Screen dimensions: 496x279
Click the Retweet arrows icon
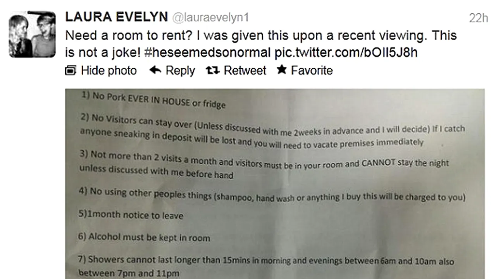[x=213, y=70]
